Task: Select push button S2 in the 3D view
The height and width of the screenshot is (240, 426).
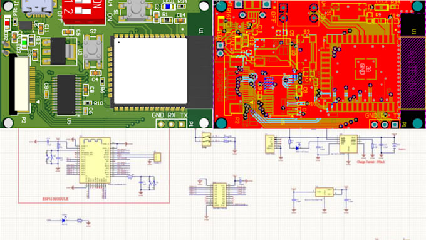Action: [93, 51]
